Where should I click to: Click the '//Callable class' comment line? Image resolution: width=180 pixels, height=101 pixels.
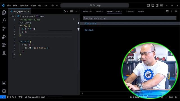click(30, 20)
